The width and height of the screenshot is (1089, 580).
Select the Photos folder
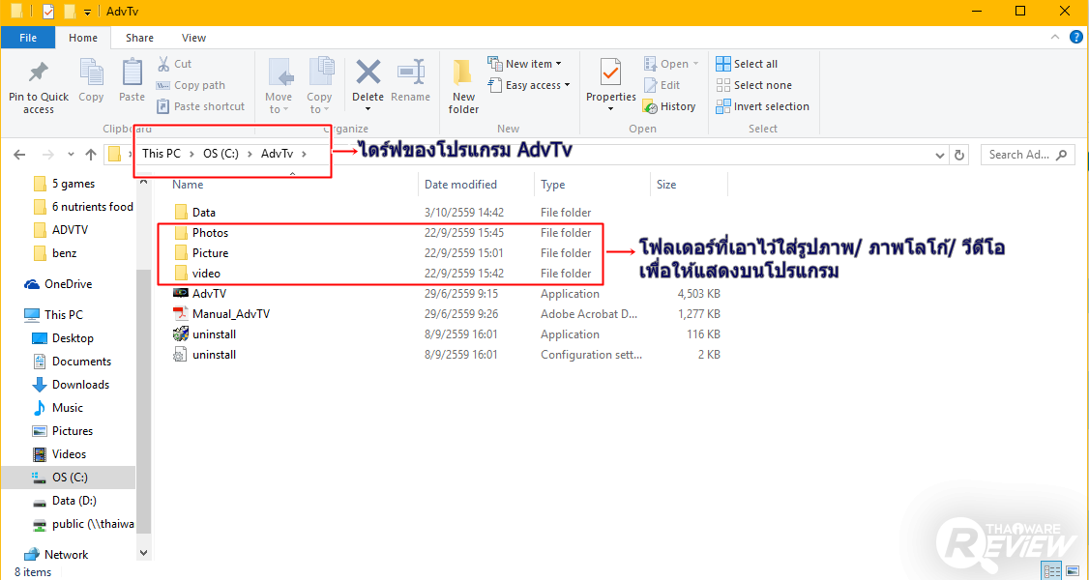click(x=448, y=232)
